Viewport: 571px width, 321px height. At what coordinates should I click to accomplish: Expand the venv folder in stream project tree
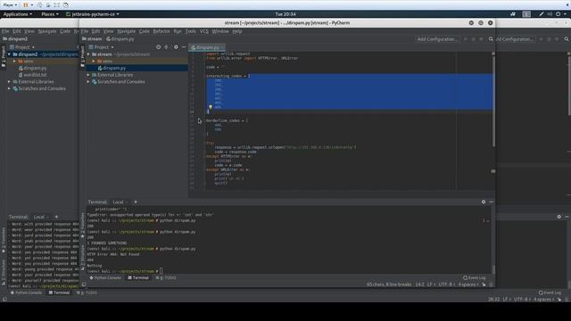point(94,62)
